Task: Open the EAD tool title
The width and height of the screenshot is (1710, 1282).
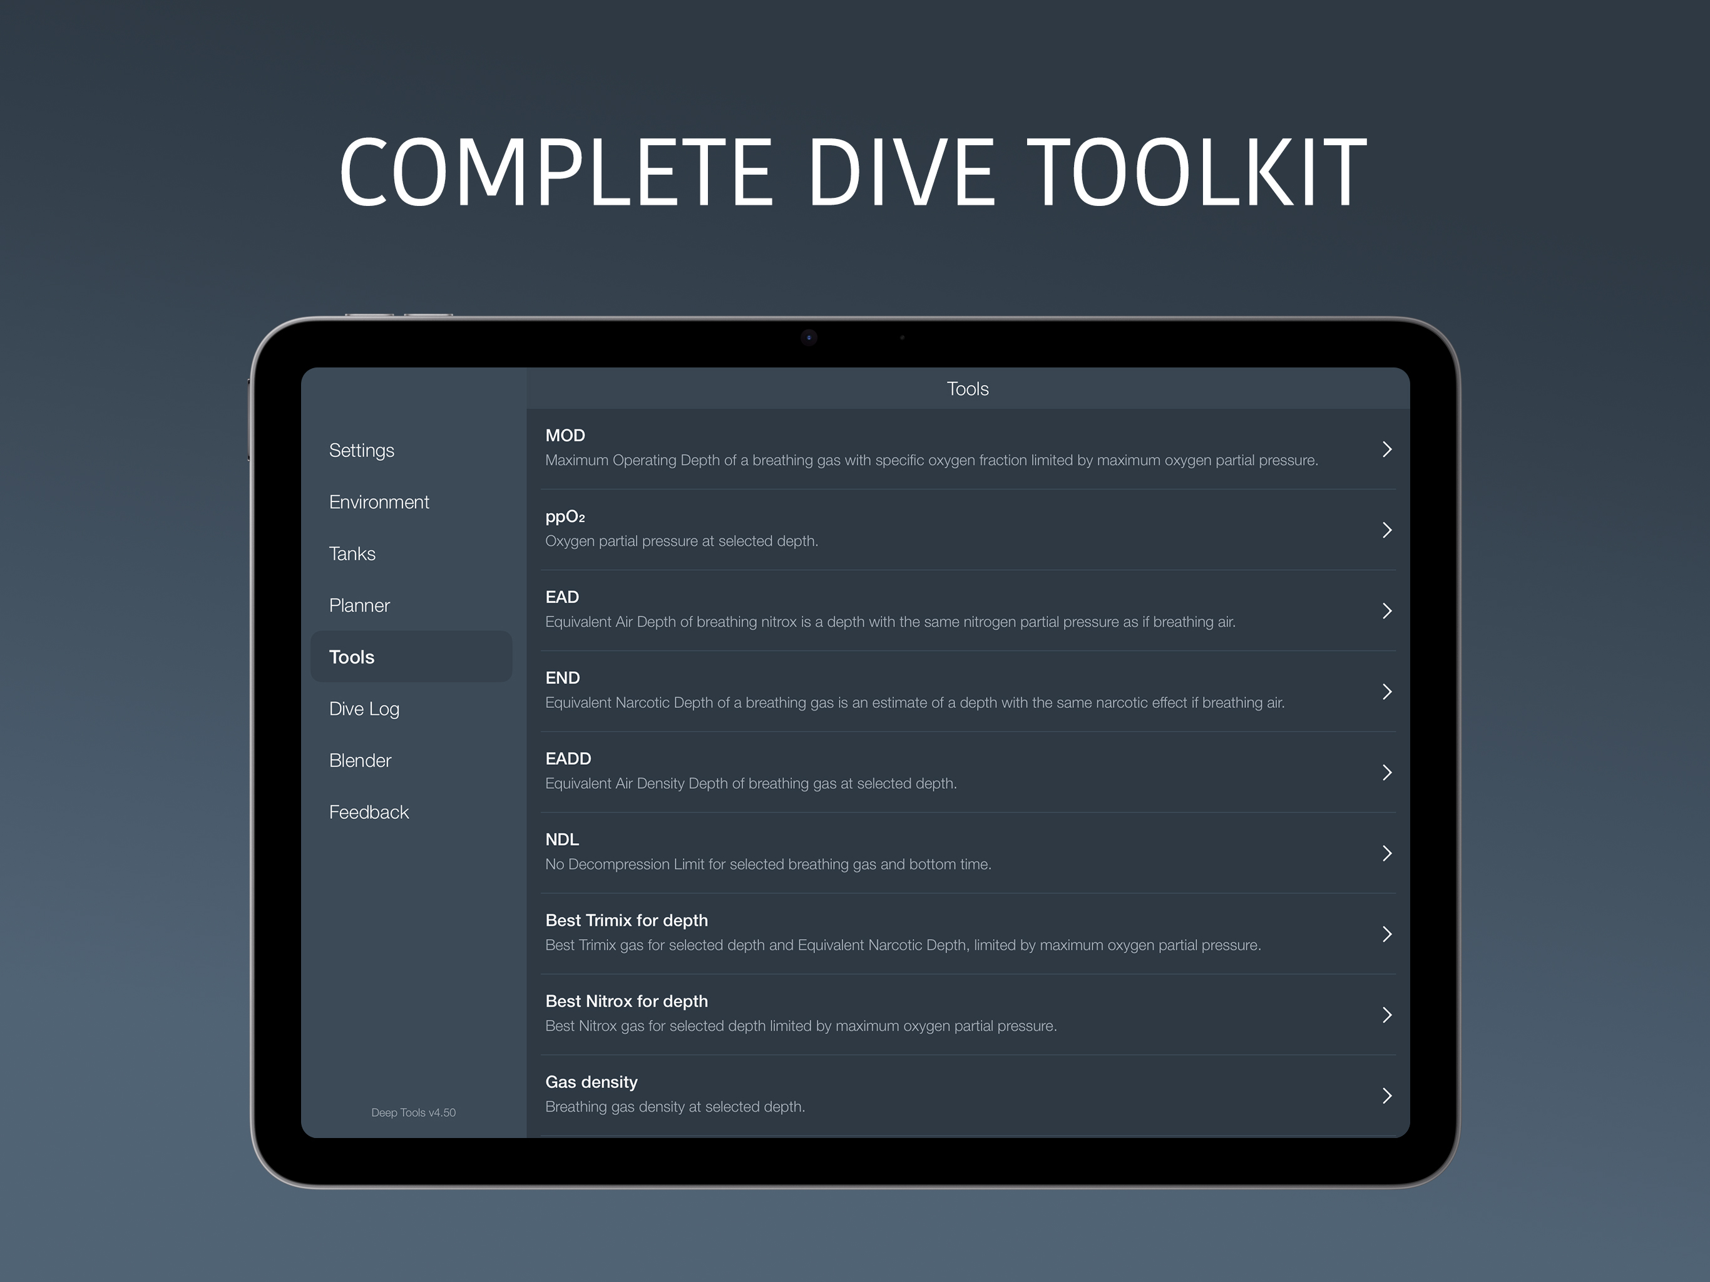Action: 562,597
